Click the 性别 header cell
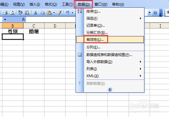 pyautogui.click(x=13, y=31)
